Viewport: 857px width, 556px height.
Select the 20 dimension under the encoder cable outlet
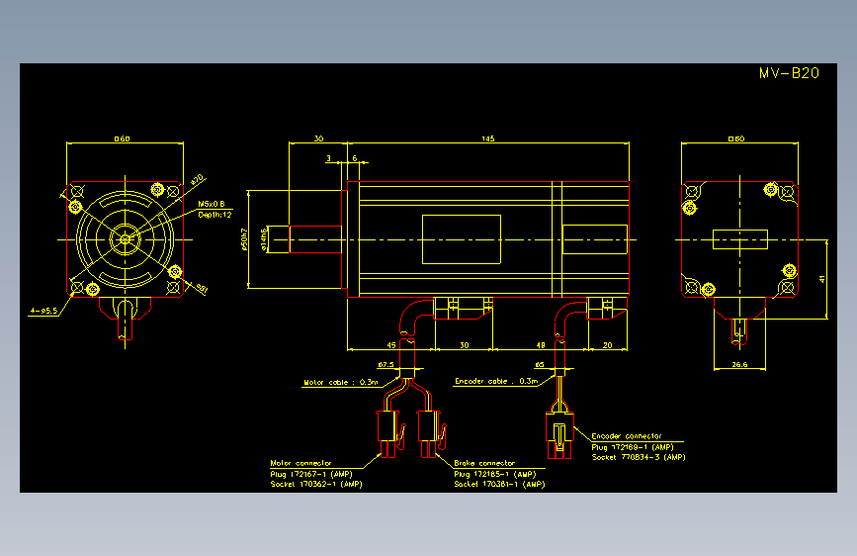pos(607,345)
